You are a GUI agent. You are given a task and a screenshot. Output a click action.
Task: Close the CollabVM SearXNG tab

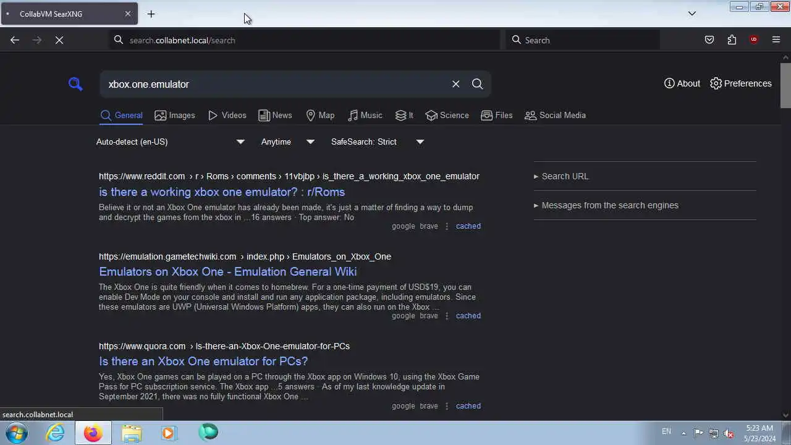click(128, 14)
